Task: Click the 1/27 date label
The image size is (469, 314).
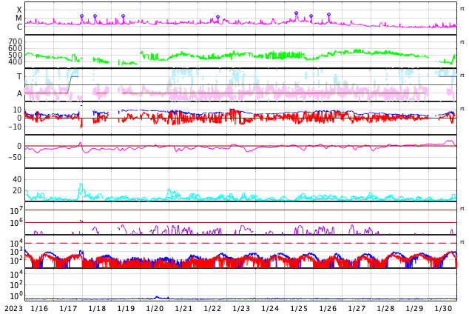Action: point(357,309)
